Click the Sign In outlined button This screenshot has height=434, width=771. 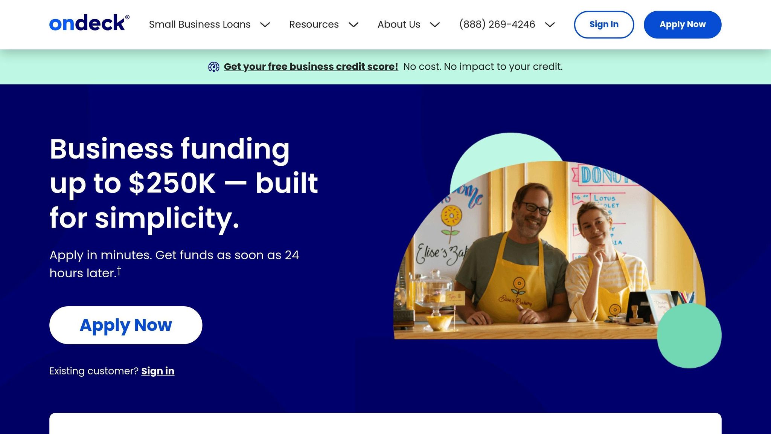tap(604, 24)
